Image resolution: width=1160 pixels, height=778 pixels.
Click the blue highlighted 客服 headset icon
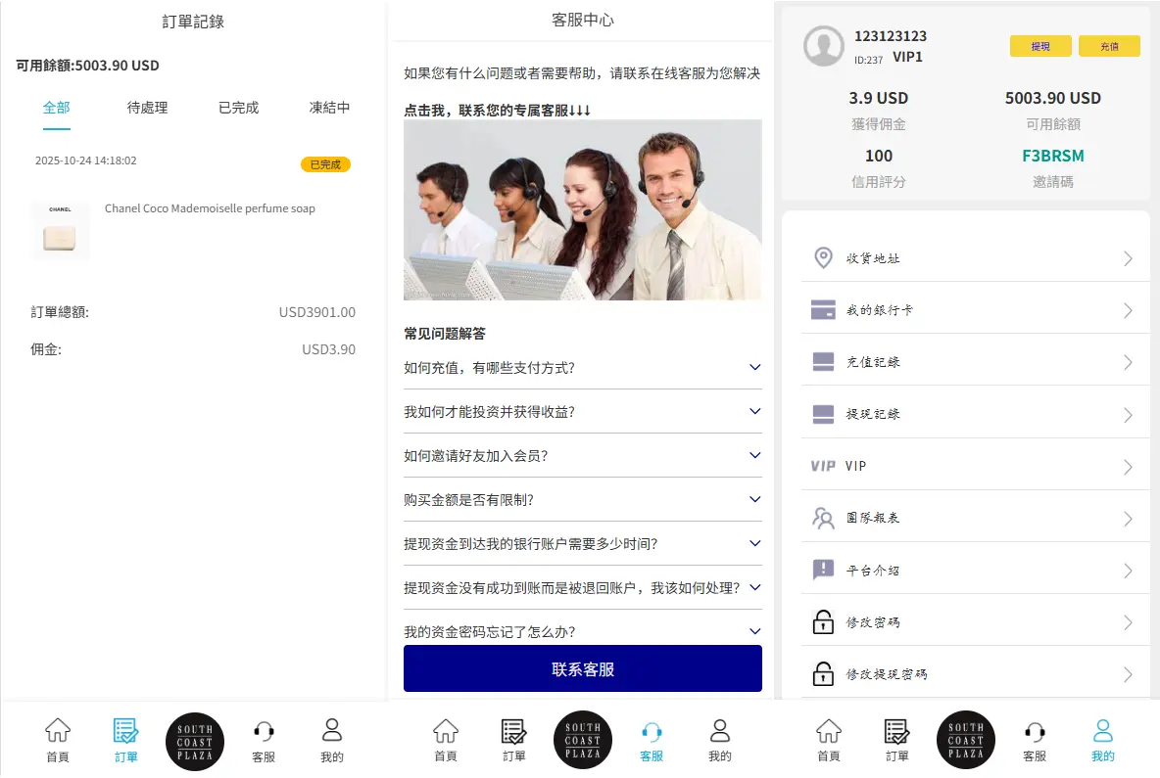click(x=652, y=731)
